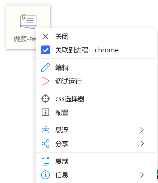Expand the 悬浮 submenu arrow
The width and height of the screenshot is (158, 183).
pos(142,130)
